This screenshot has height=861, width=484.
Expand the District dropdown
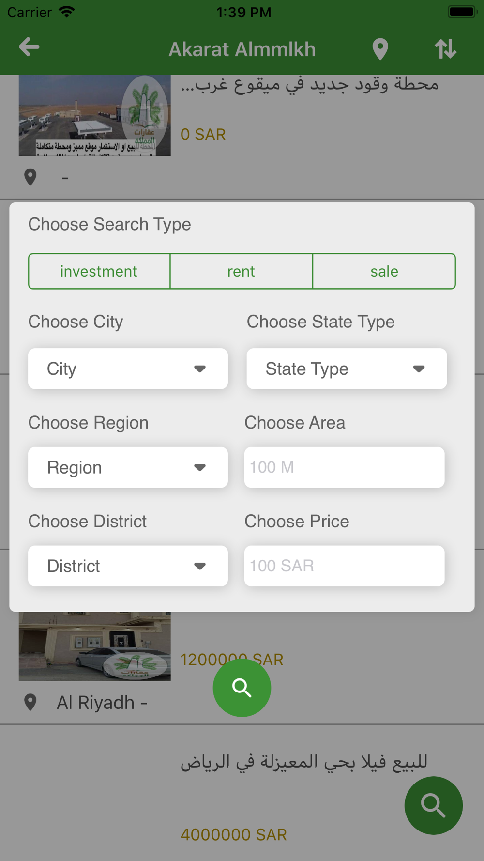pyautogui.click(x=128, y=566)
